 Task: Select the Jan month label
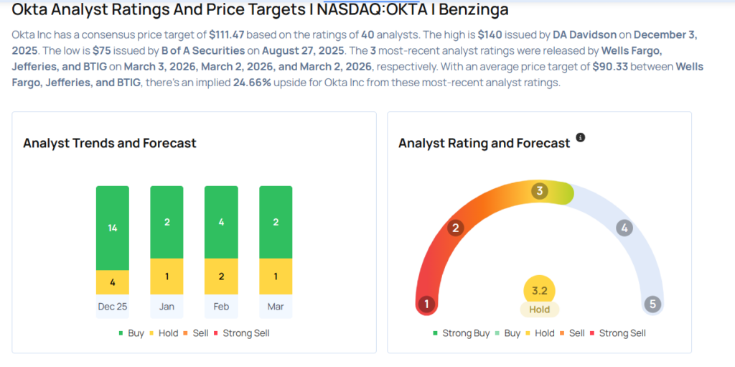pyautogui.click(x=167, y=306)
